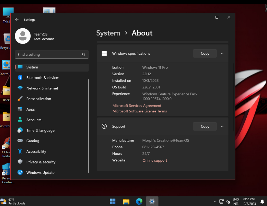This screenshot has width=267, height=206.
Task: Click the About page vertical scrollbar
Action: tap(234, 97)
